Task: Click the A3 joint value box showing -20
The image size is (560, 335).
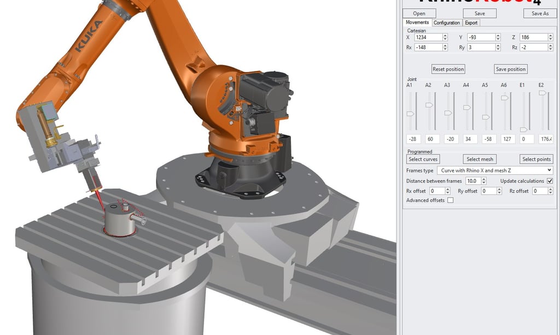Action: [451, 139]
